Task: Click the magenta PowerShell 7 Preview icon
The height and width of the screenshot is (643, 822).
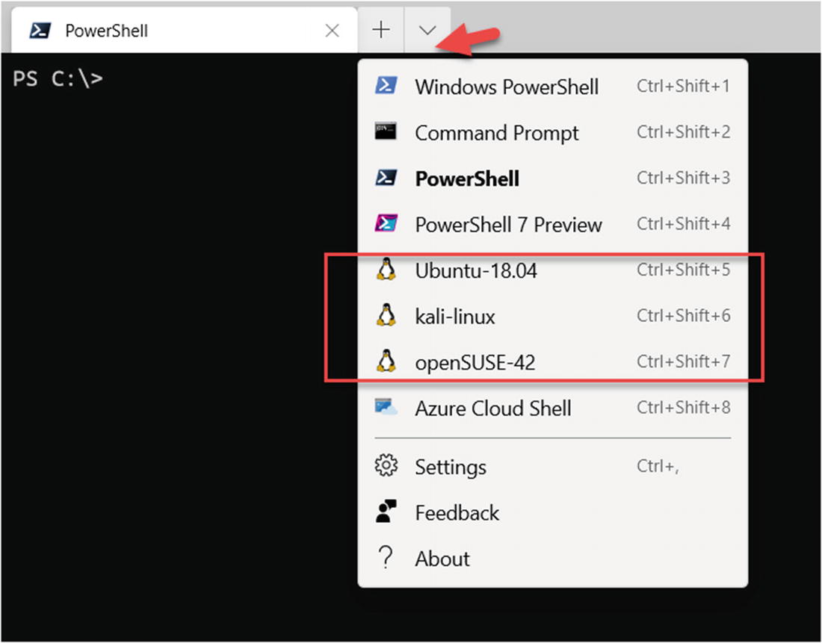Action: pos(386,224)
